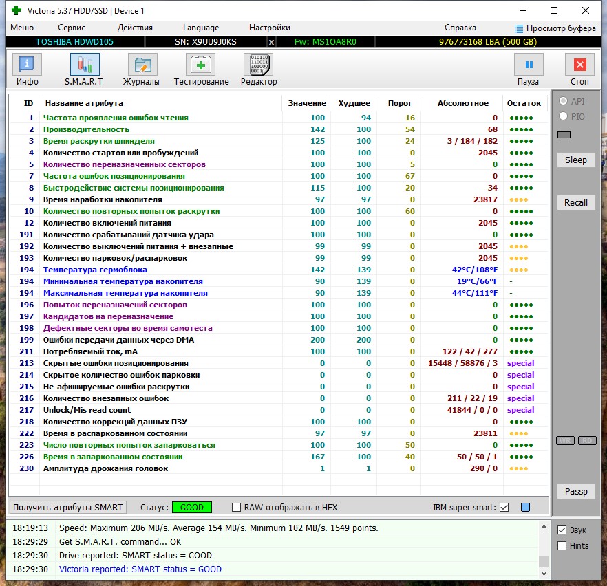Click the Остаток column header

pos(524,103)
